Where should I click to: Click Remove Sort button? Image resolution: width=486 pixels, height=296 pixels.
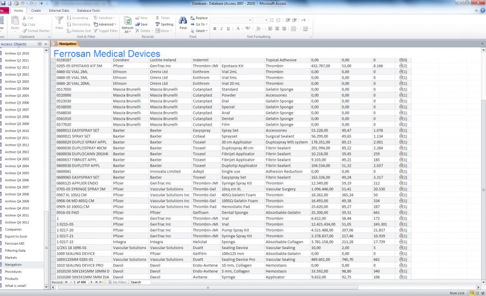click(79, 31)
